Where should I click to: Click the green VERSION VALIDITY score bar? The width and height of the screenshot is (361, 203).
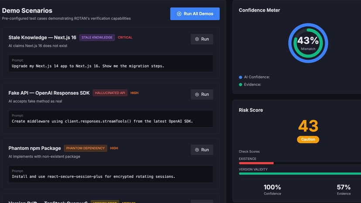point(300,174)
